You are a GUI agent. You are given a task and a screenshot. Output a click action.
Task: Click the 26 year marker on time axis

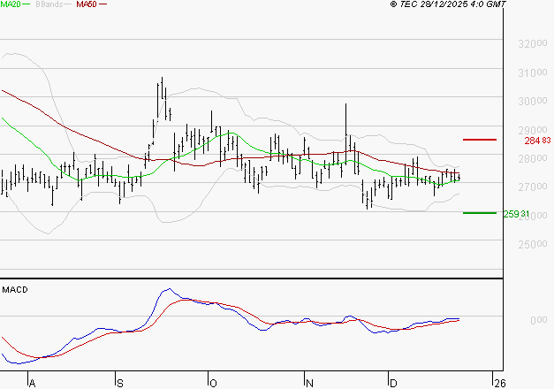click(500, 383)
